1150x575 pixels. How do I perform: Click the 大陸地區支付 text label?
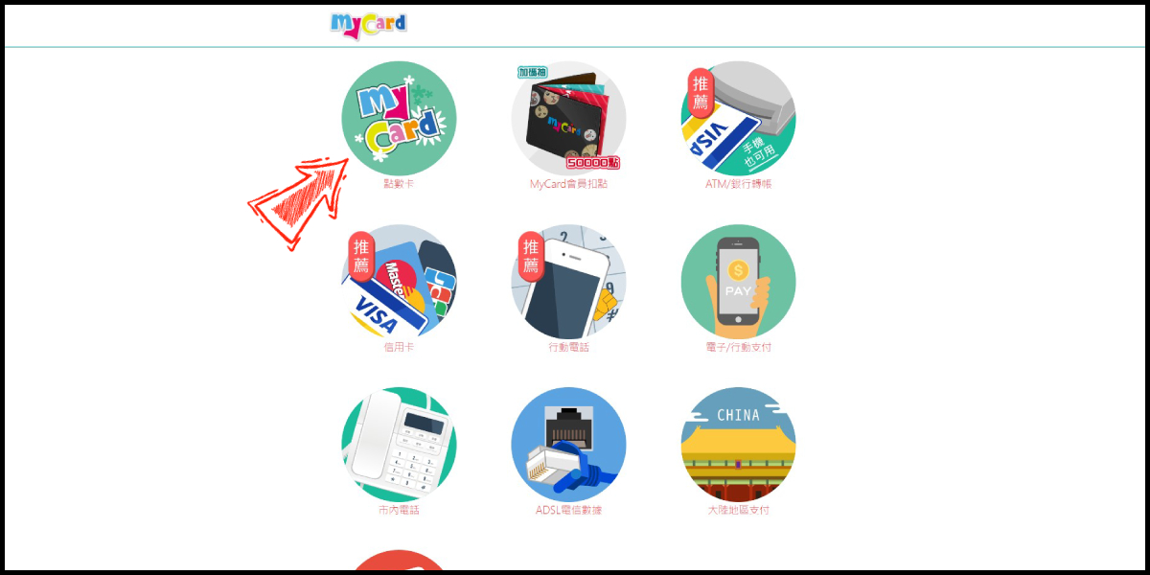pos(738,510)
